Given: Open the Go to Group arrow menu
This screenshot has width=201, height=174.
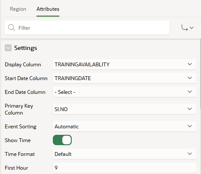Looking at the screenshot, I should tap(187, 28).
